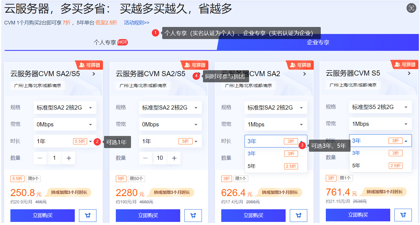Add the 250.8元 server to cart
This screenshot has height=225, width=420.
(x=88, y=215)
